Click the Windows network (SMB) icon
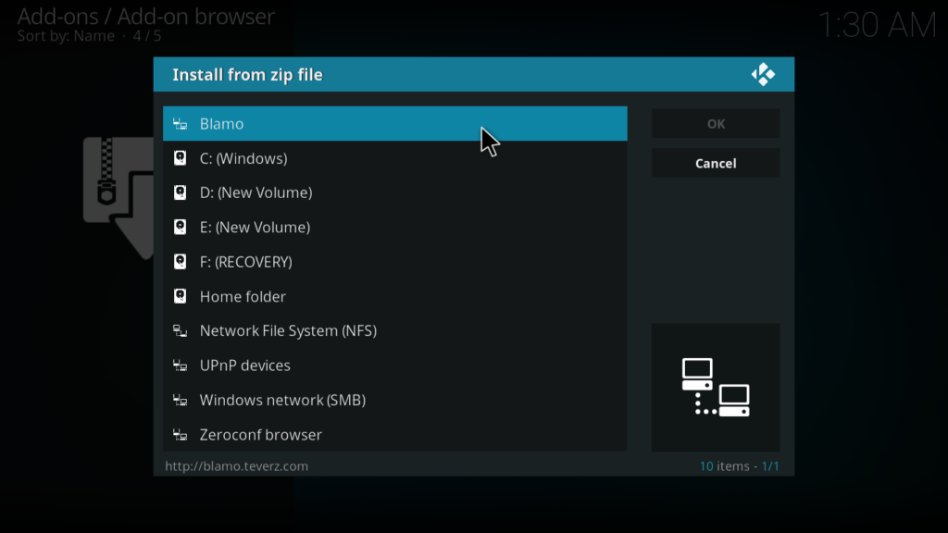The width and height of the screenshot is (948, 533). [180, 400]
